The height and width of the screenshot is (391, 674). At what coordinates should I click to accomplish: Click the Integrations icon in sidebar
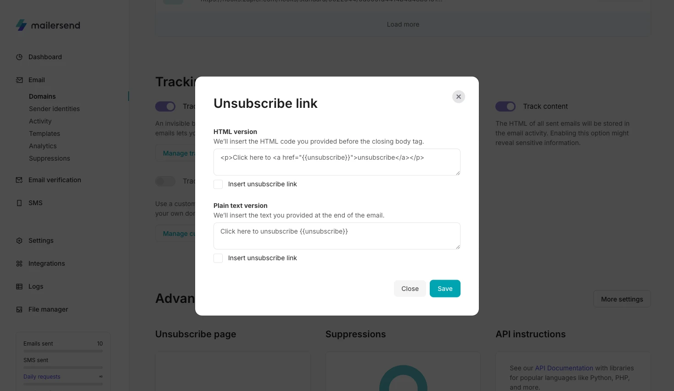coord(19,263)
